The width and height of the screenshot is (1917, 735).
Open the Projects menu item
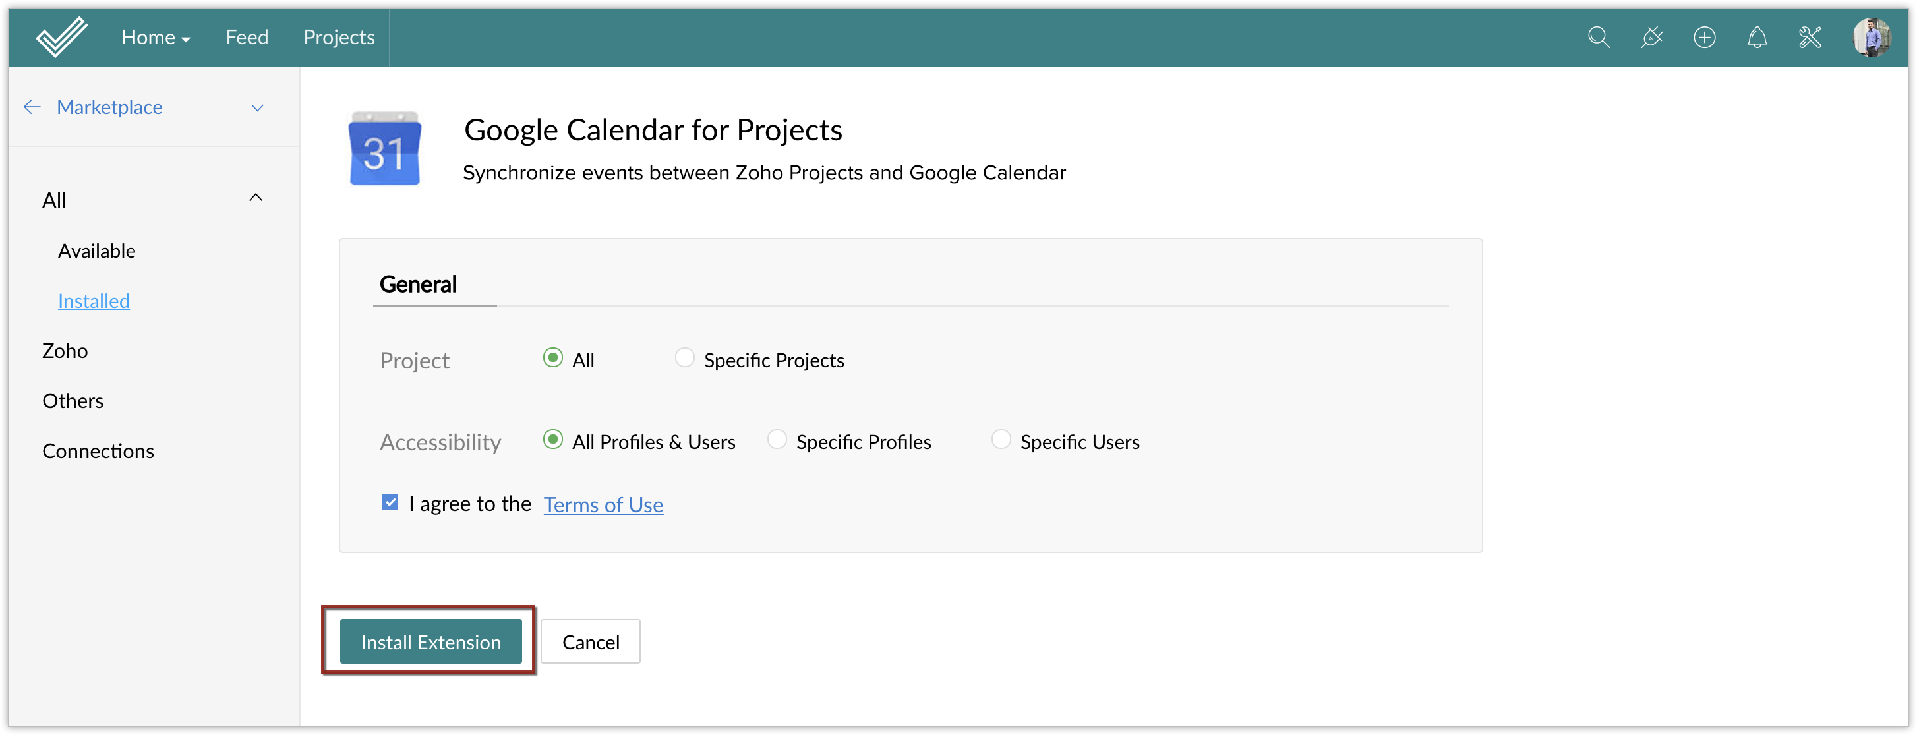[339, 37]
